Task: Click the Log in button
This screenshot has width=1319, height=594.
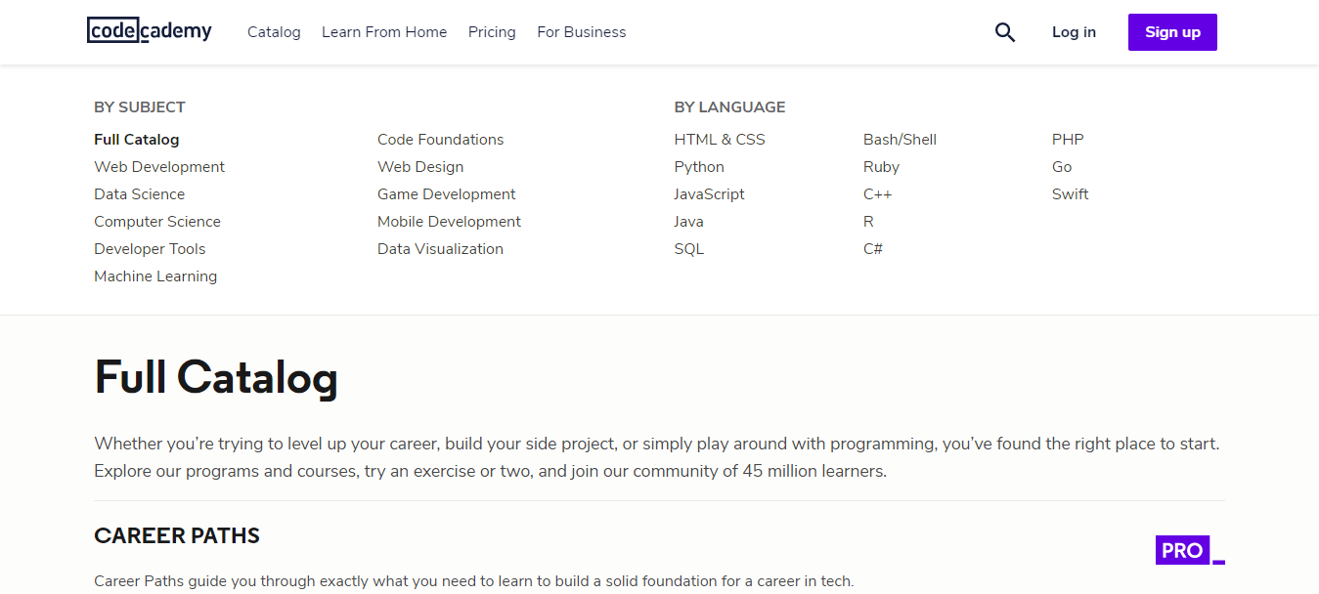Action: pos(1074,32)
